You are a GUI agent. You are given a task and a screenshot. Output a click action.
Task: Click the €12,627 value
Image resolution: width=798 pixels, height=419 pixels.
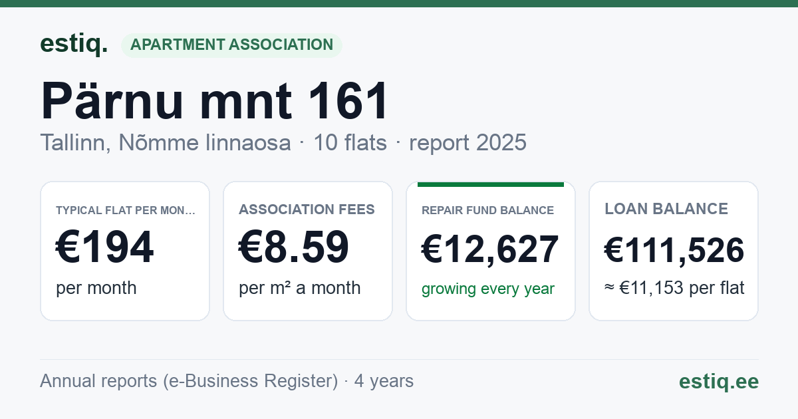(490, 249)
